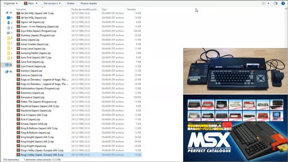Select the Downloads arrow icon in sidebar

coord(9,22)
